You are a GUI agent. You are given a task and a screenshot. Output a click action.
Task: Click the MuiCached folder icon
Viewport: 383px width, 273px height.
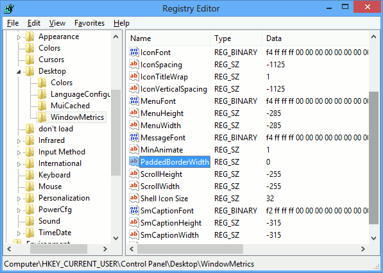coord(42,106)
